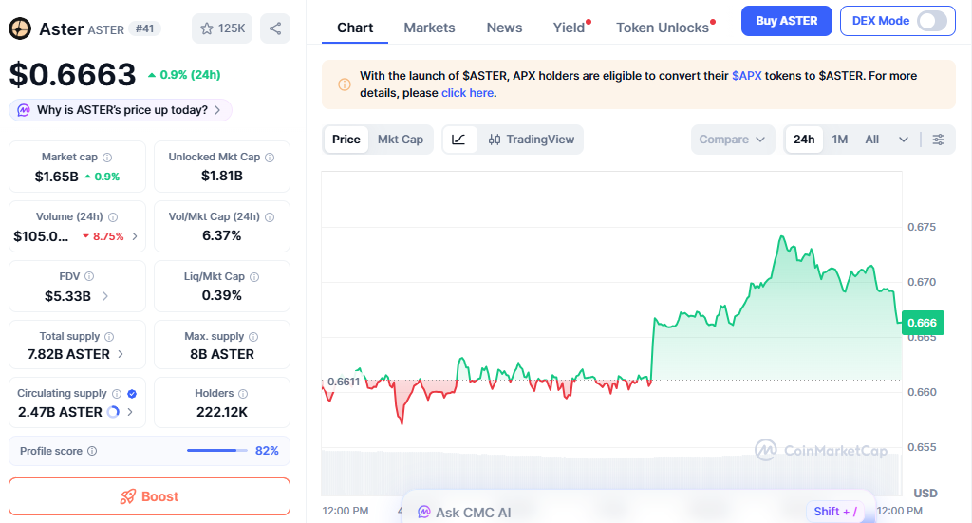Open Max. supply info icon
Viewport: 972px width, 523px height.
pyautogui.click(x=253, y=336)
